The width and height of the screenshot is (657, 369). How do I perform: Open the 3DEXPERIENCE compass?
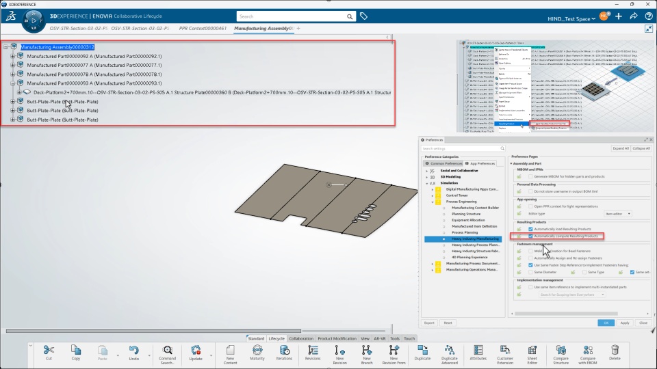point(34,20)
